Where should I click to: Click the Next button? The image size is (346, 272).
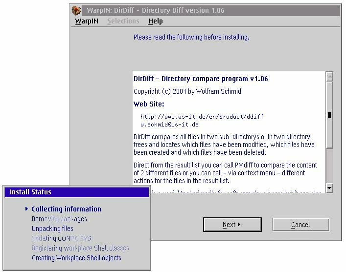click(x=232, y=225)
